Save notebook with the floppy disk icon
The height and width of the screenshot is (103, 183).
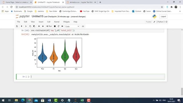point(17,26)
